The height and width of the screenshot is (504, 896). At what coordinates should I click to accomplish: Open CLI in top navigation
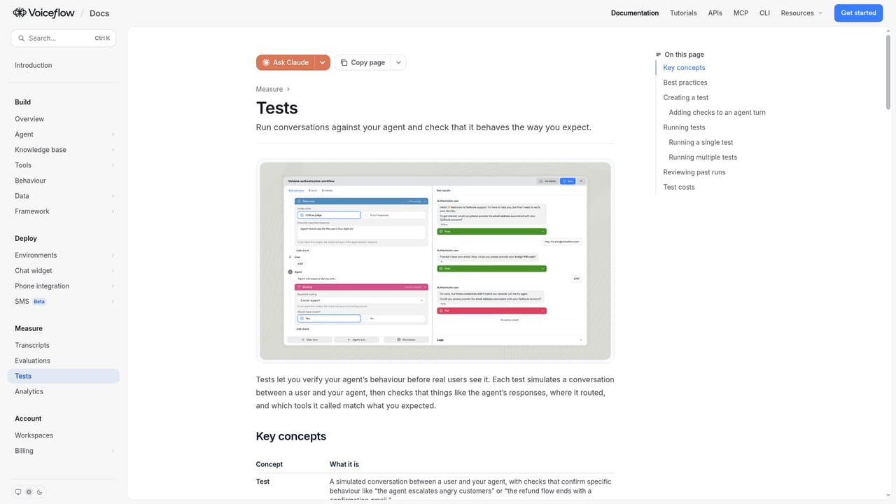point(764,13)
